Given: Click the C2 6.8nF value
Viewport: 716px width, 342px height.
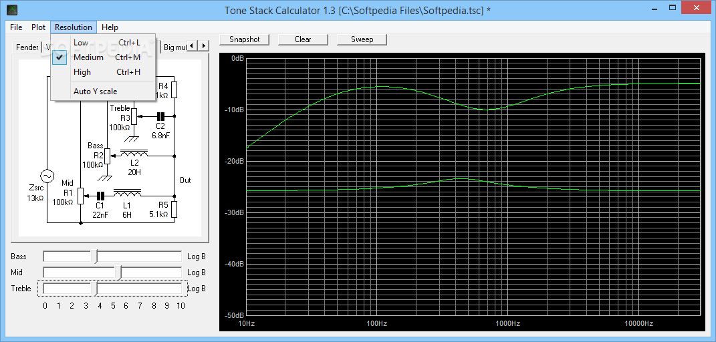Looking at the screenshot, I should pyautogui.click(x=160, y=136).
